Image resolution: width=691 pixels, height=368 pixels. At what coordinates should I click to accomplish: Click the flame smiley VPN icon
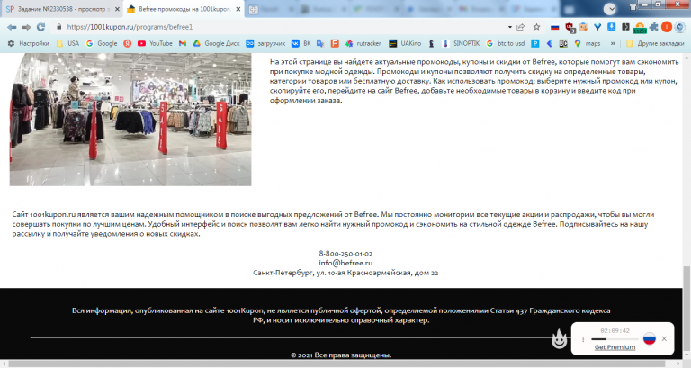coord(560,338)
